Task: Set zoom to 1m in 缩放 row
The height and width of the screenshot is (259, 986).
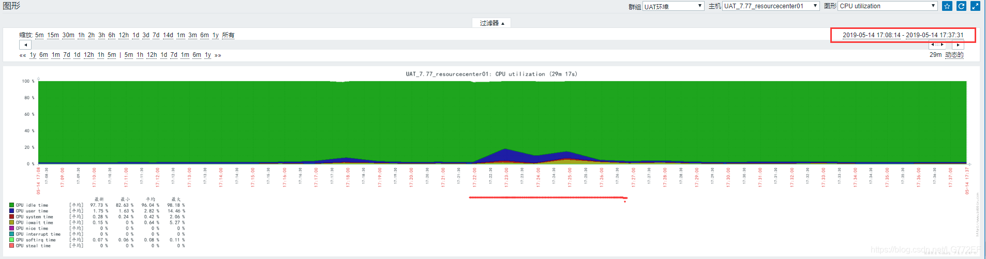Action: point(181,35)
